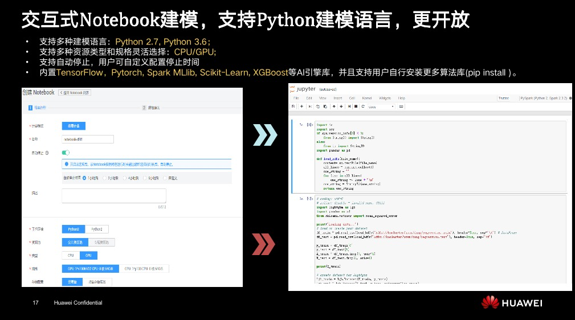Click inside the first code cell

[441, 157]
